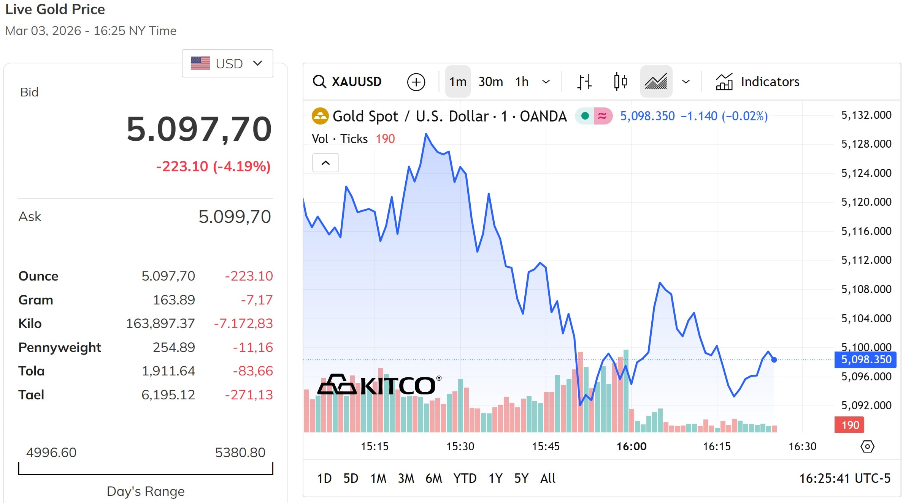Toggle the pink data mode indicator
Image resolution: width=903 pixels, height=503 pixels.
click(x=603, y=116)
